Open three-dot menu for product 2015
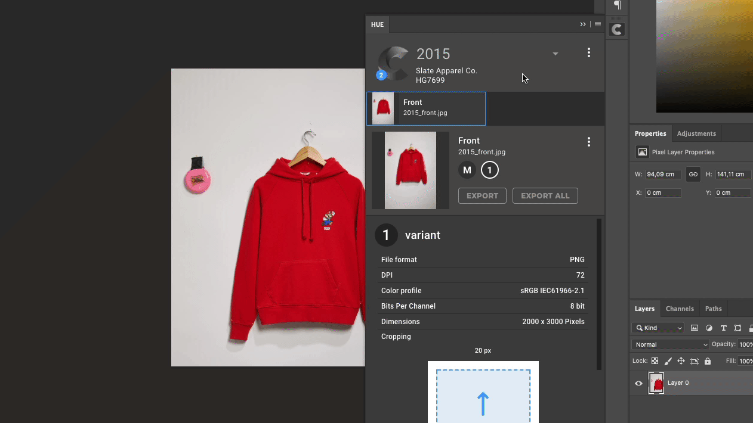 coord(588,53)
